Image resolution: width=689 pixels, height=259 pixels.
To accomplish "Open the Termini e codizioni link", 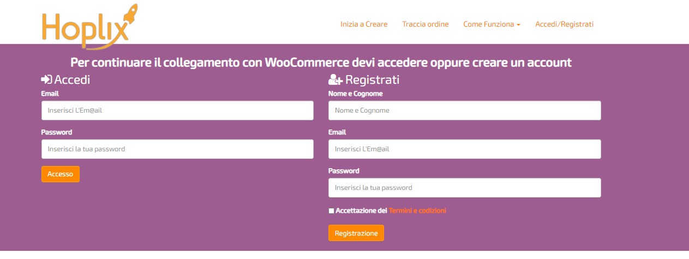I will click(417, 211).
